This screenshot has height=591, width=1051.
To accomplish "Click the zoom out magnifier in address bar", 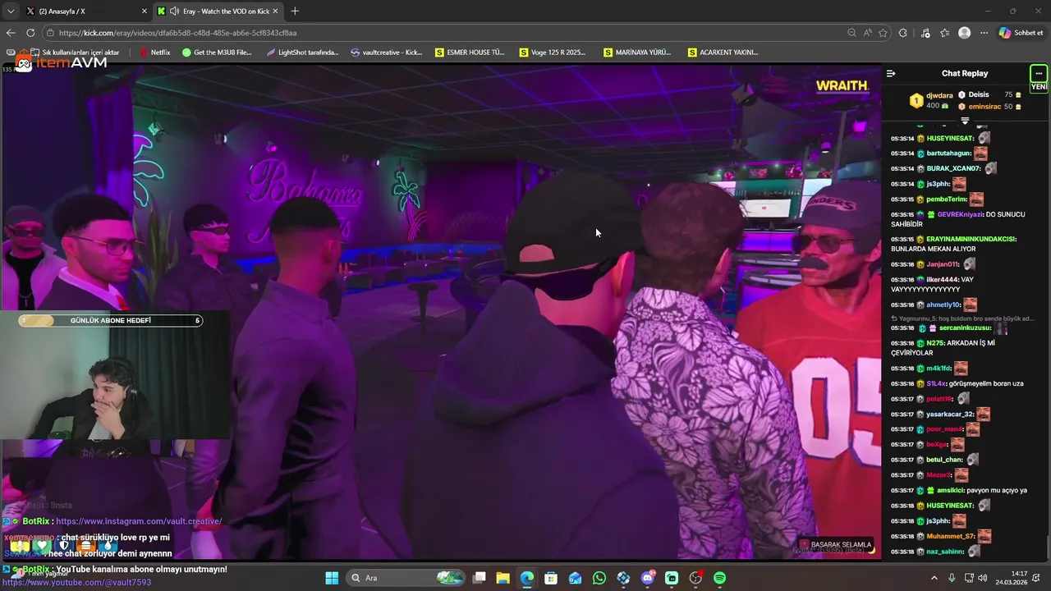I will point(851,33).
